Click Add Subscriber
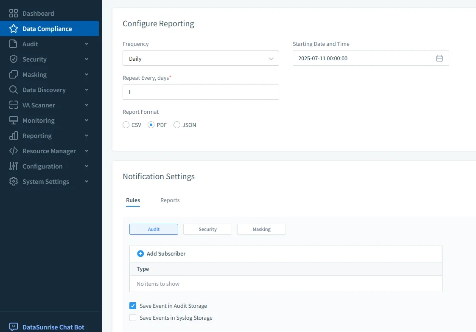 pyautogui.click(x=161, y=253)
